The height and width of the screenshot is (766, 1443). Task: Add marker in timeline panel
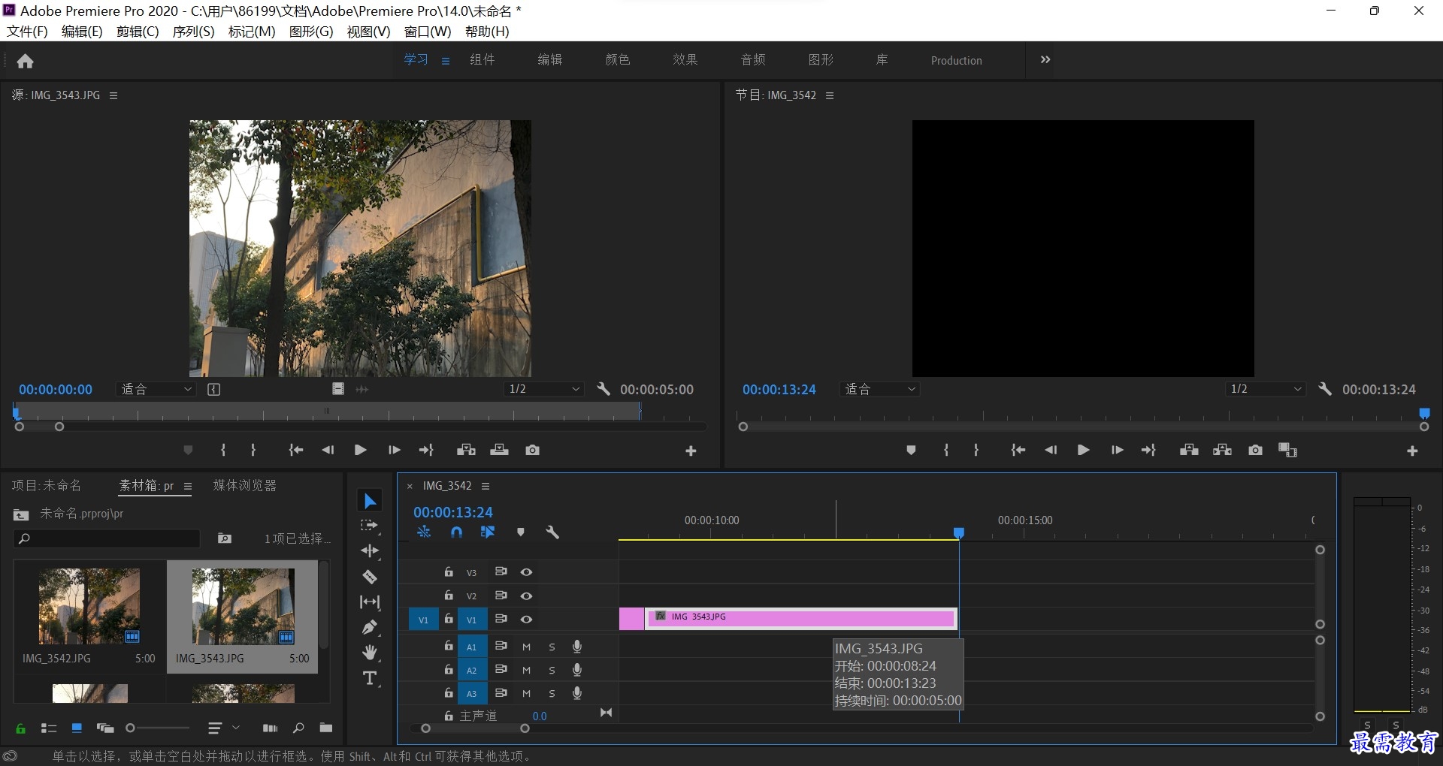(520, 532)
